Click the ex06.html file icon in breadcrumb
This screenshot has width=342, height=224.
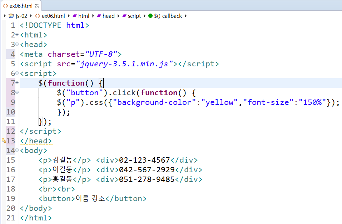pos(37,16)
